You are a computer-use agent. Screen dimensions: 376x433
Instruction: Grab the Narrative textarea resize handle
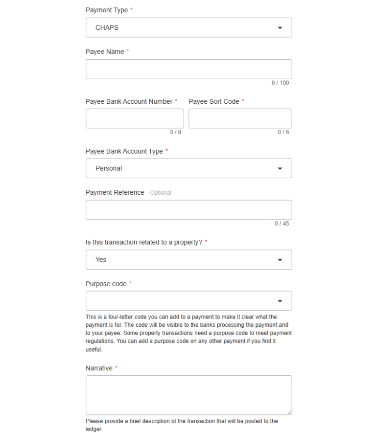pyautogui.click(x=289, y=412)
